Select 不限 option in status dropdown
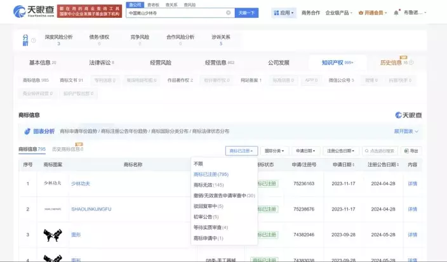The height and width of the screenshot is (262, 447). tap(199, 164)
